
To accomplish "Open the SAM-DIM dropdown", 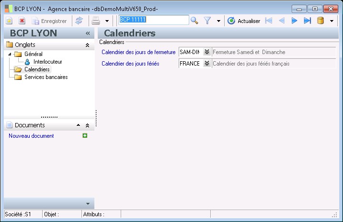I will click(x=207, y=52).
